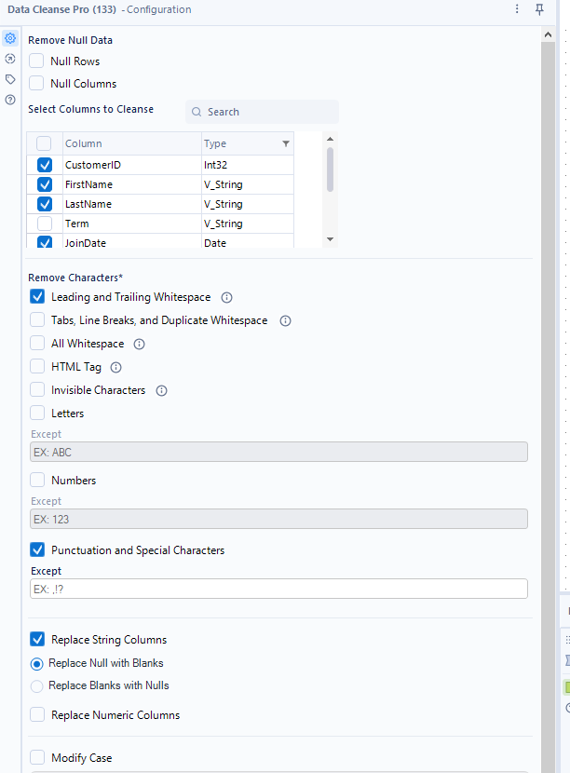The height and width of the screenshot is (773, 570).
Task: Select Replace Blanks with Nulls
Action: (36, 686)
